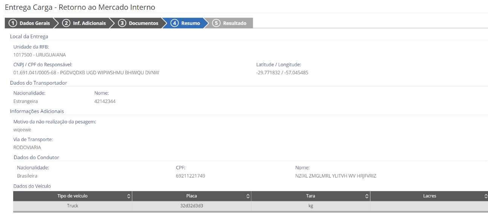Click the Estrangeira nationality value

26,101
